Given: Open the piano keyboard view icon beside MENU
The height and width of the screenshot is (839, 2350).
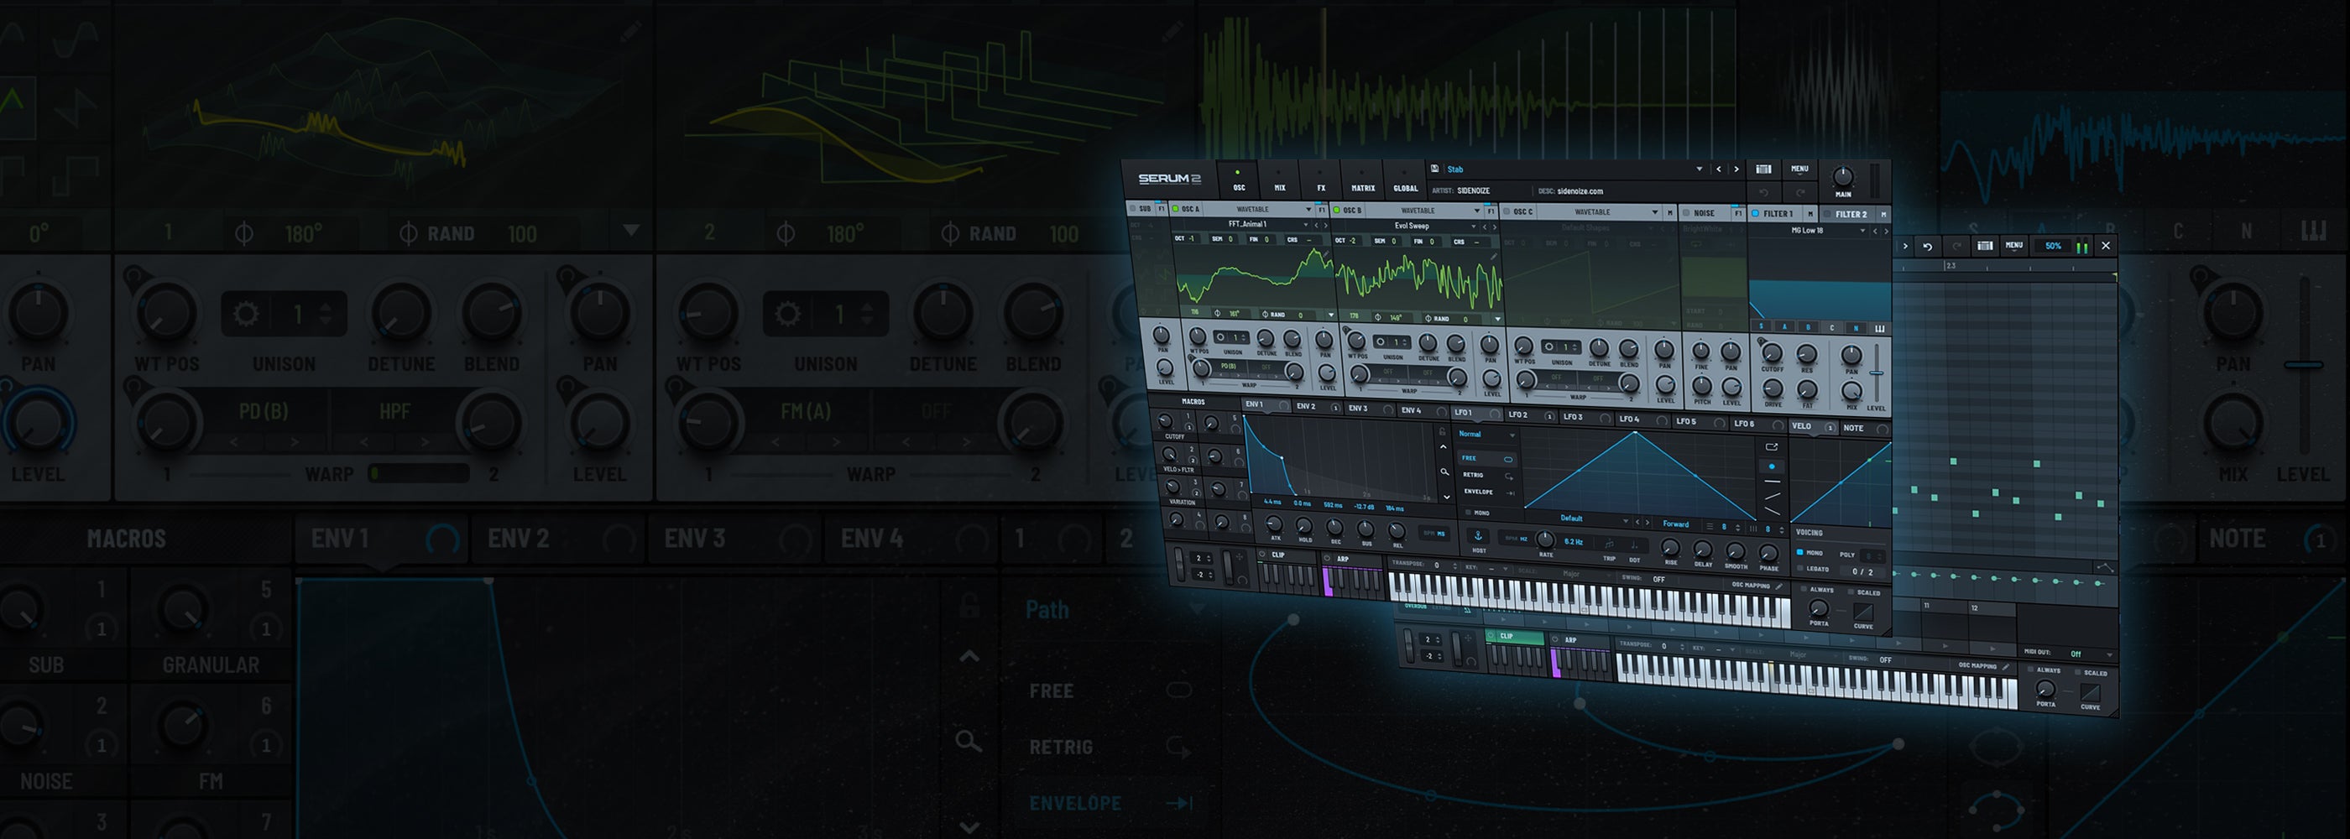Looking at the screenshot, I should [x=1763, y=169].
